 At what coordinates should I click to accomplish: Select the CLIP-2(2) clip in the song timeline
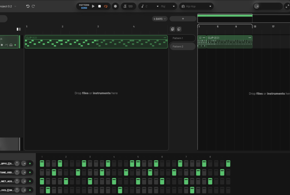[229, 42]
